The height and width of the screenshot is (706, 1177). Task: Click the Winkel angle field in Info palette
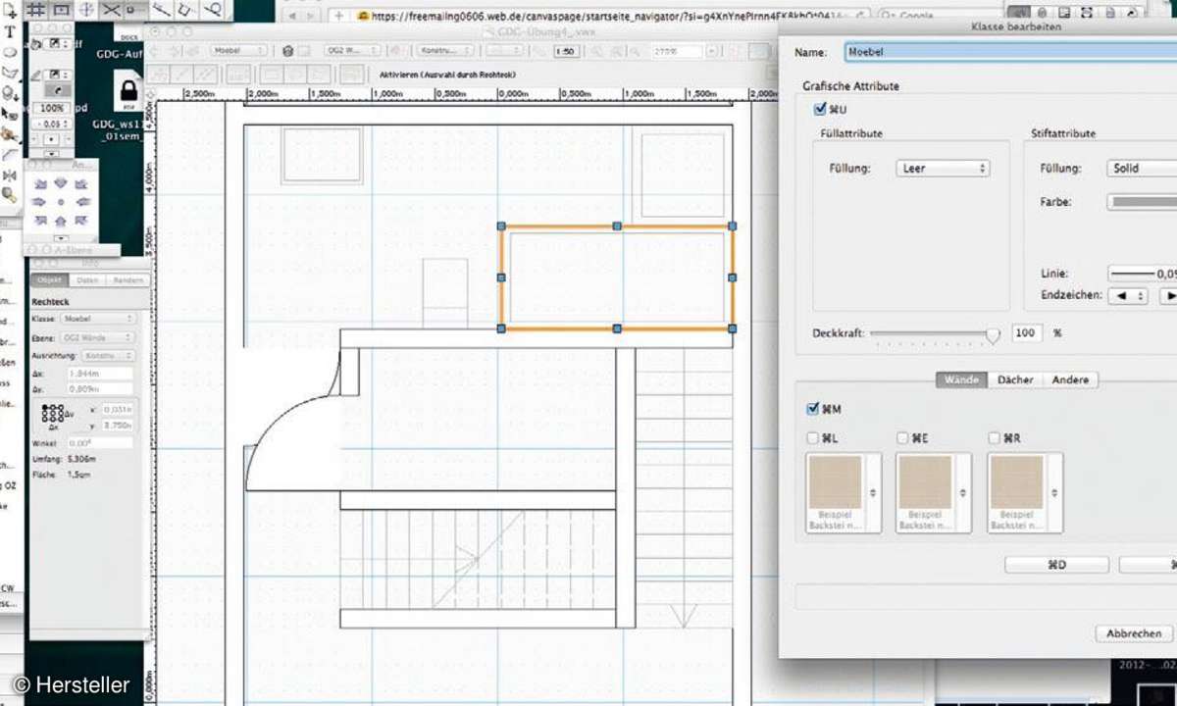pyautogui.click(x=100, y=444)
